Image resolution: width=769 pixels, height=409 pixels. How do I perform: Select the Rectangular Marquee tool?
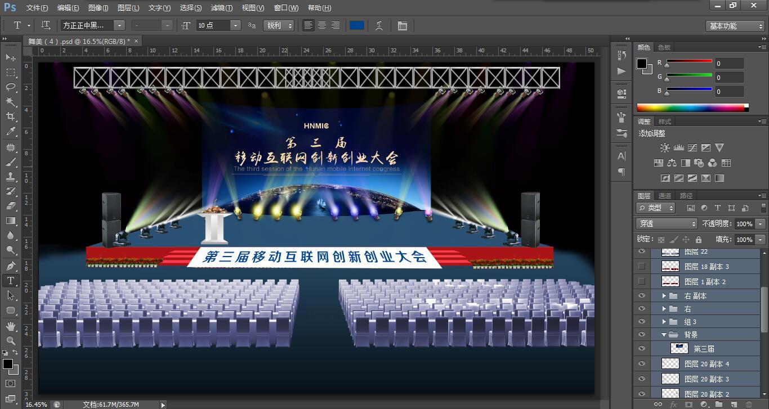10,73
